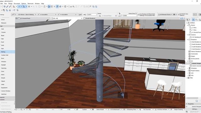Select the Door tool

[3, 58]
